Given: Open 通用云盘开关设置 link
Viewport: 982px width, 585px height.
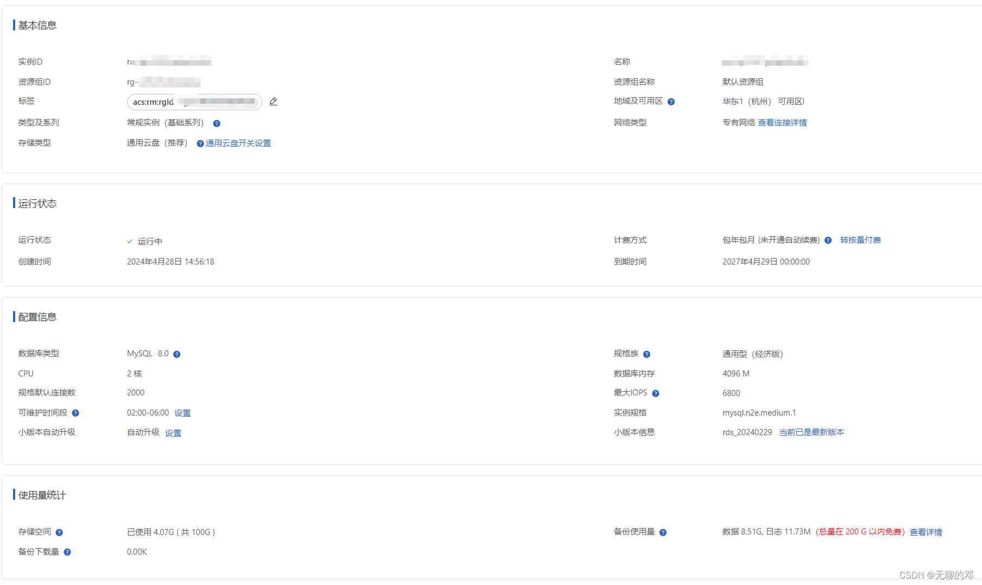Looking at the screenshot, I should [x=238, y=143].
